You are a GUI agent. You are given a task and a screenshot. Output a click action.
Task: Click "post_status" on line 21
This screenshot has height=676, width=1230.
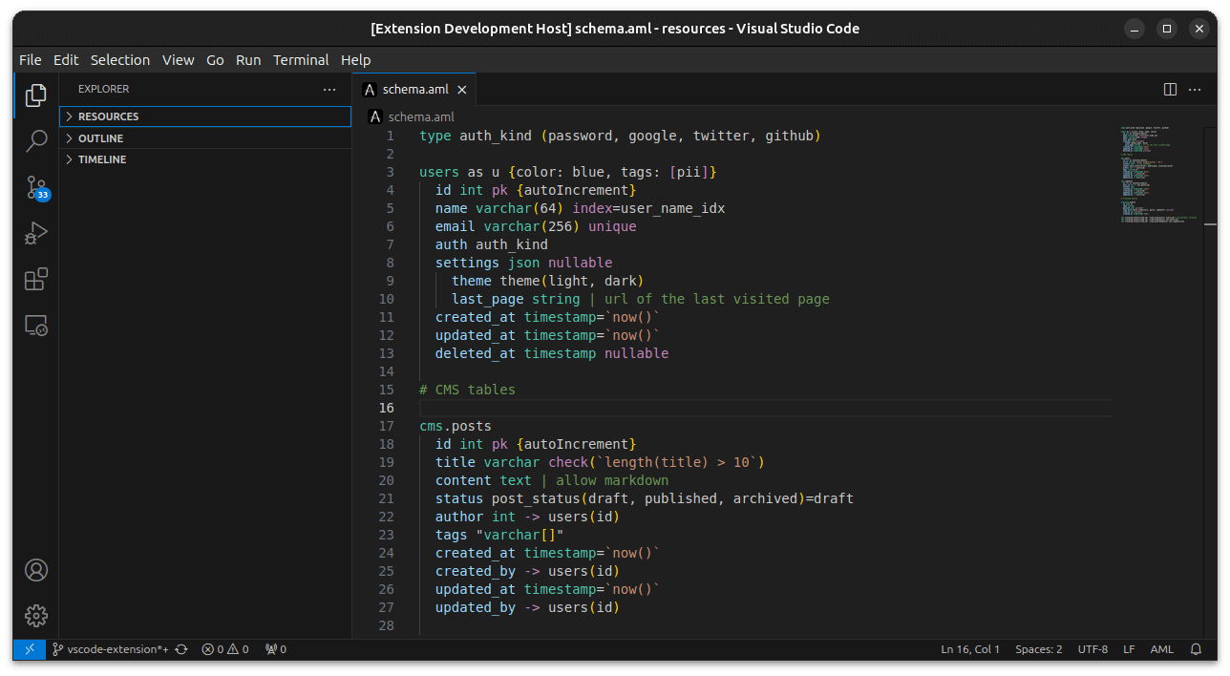[536, 498]
